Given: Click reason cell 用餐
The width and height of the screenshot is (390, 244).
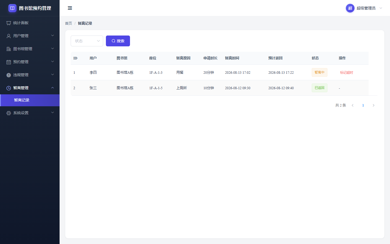Looking at the screenshot, I should [x=180, y=72].
